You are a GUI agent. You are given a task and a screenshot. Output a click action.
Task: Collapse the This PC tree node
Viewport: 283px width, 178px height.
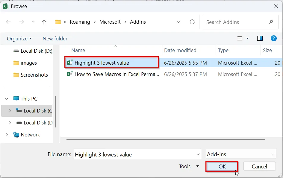pyautogui.click(x=7, y=99)
